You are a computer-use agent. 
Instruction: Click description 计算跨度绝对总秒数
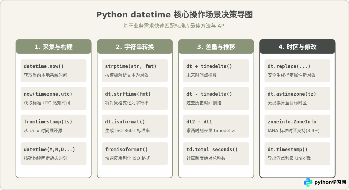tap(206, 158)
